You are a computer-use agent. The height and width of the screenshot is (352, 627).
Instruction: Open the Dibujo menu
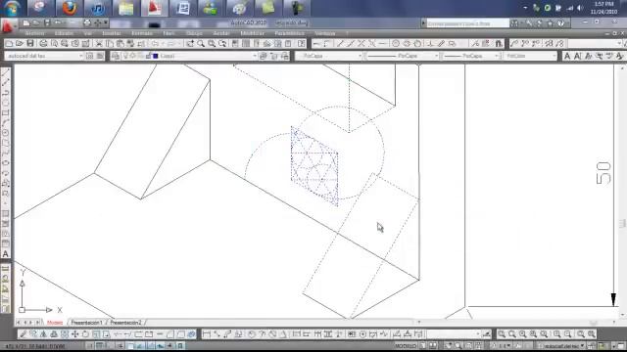[x=194, y=33]
